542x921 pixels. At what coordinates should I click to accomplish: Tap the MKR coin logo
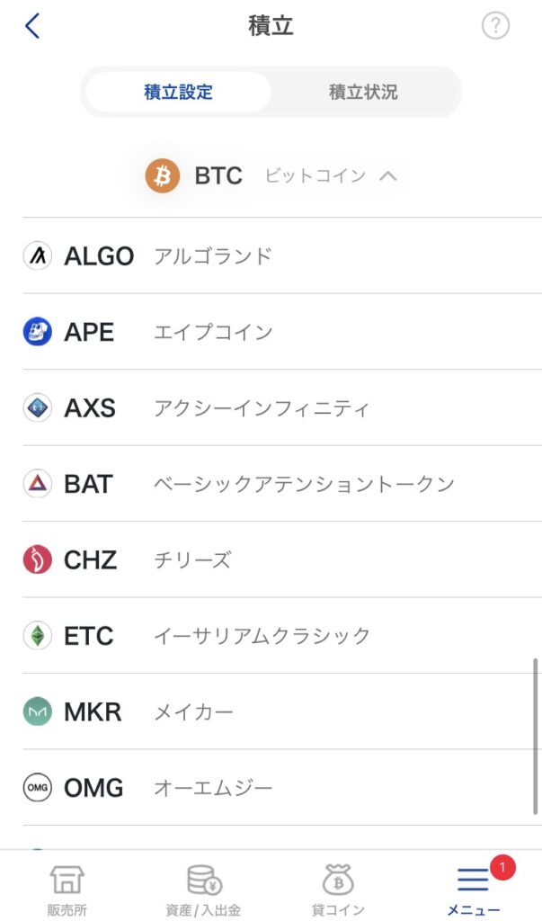coord(37,712)
